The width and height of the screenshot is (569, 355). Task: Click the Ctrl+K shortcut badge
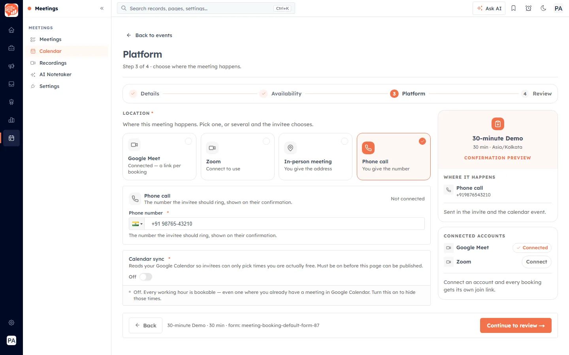pyautogui.click(x=283, y=8)
